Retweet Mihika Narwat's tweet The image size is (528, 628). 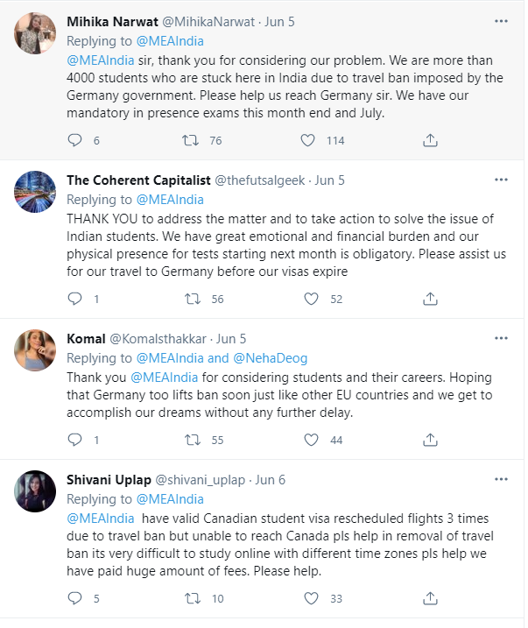click(190, 140)
